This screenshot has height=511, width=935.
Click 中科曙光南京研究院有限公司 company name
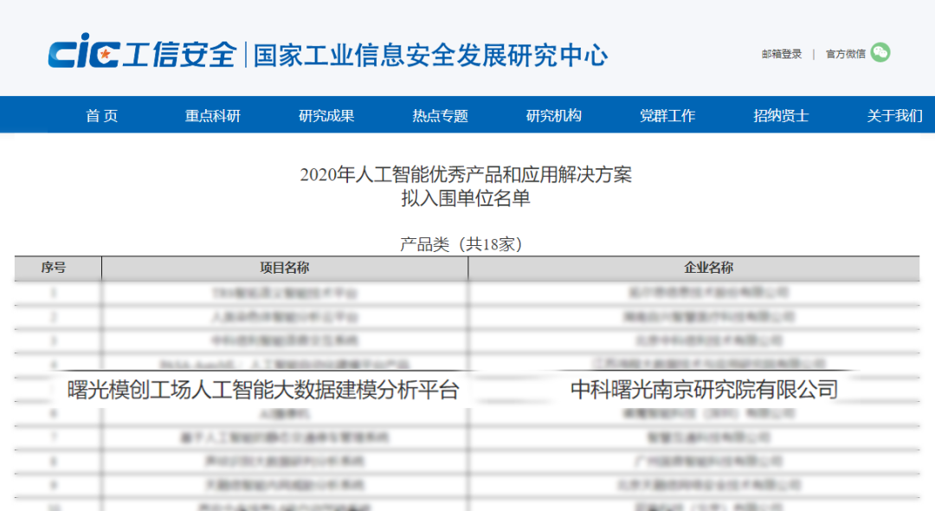(x=704, y=390)
